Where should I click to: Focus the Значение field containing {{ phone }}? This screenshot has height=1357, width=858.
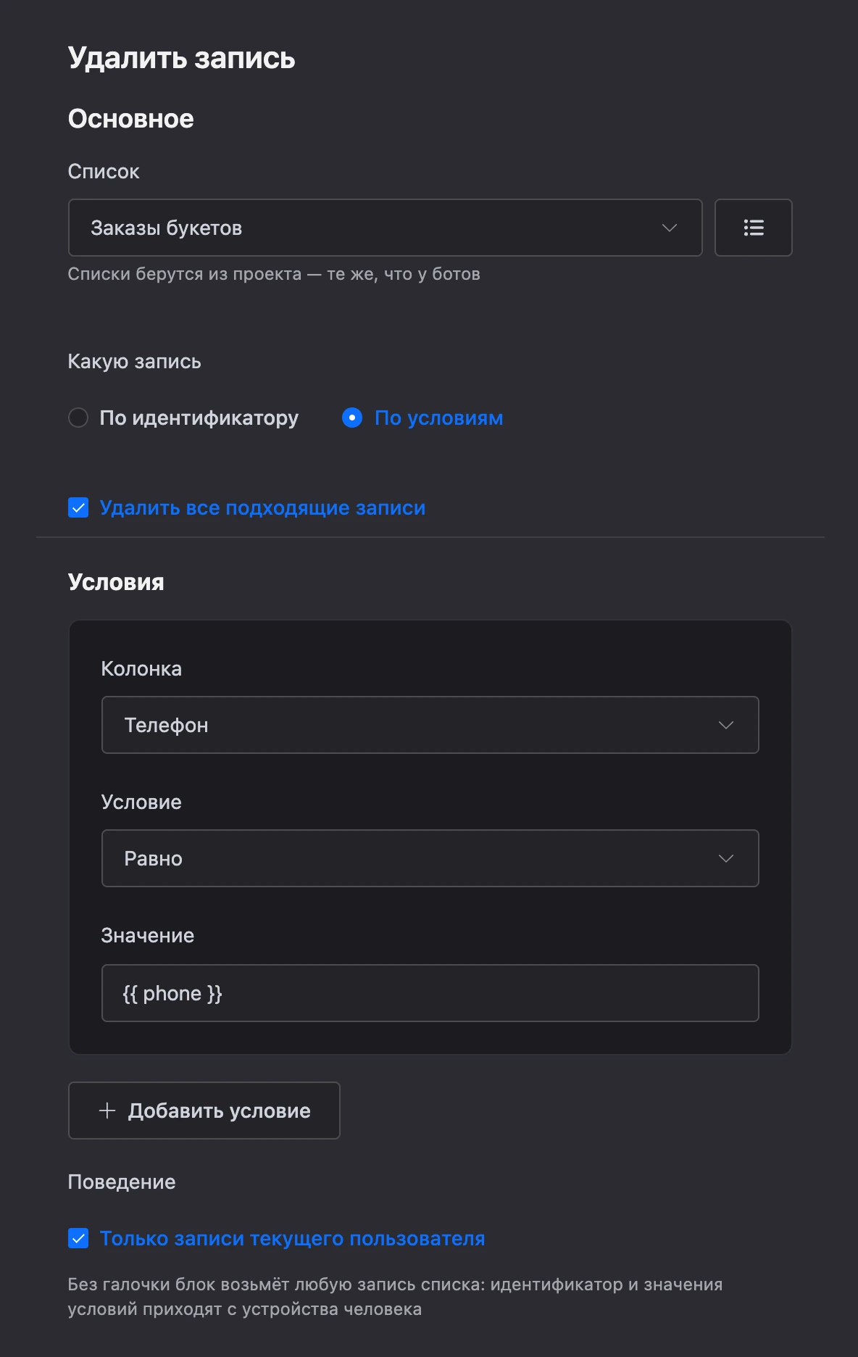click(x=430, y=993)
